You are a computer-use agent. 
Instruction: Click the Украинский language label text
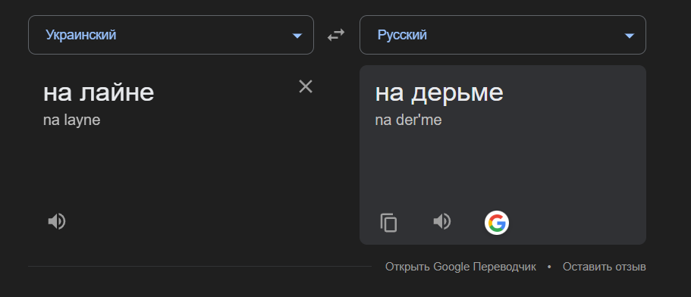pyautogui.click(x=81, y=35)
